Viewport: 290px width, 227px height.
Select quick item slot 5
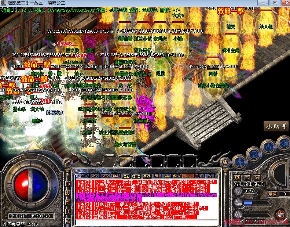(173, 161)
